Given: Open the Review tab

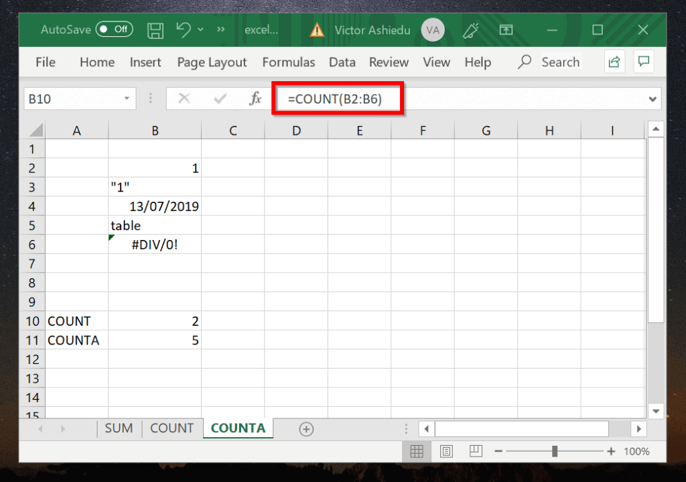Looking at the screenshot, I should [389, 62].
